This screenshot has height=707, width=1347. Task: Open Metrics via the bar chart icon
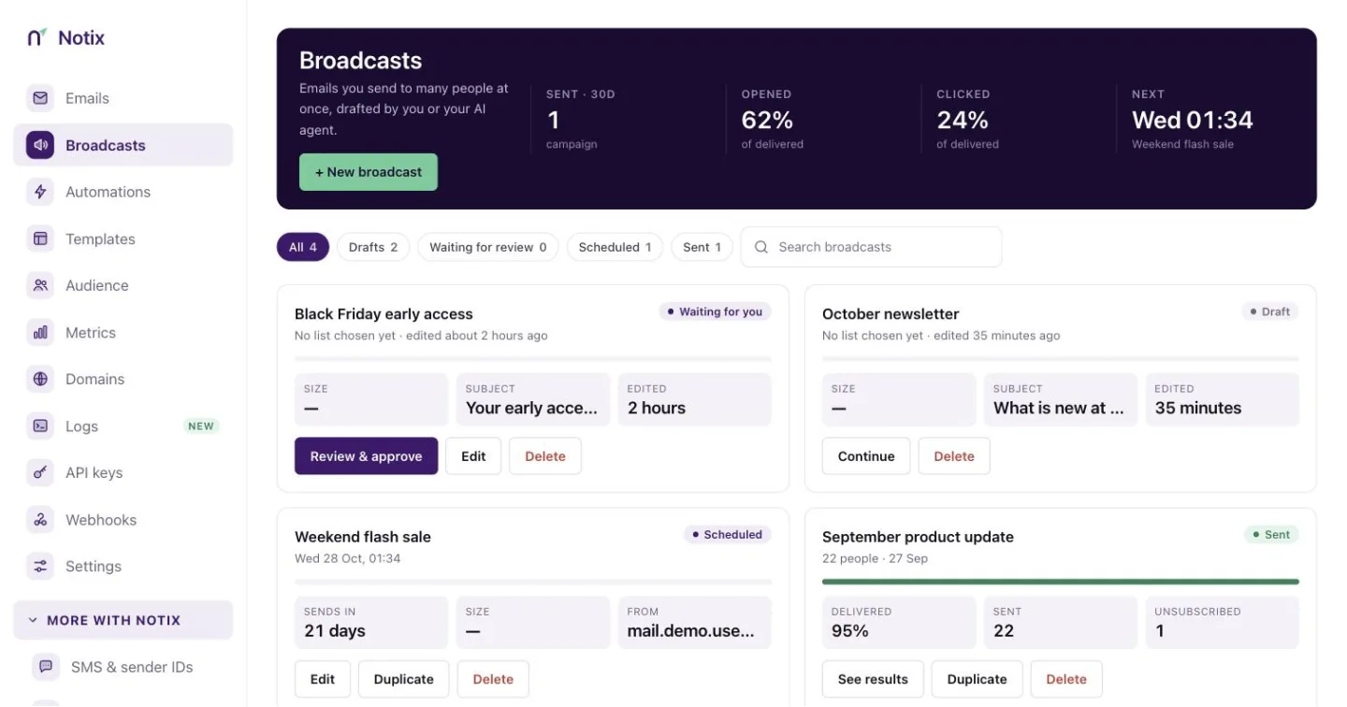pos(40,332)
